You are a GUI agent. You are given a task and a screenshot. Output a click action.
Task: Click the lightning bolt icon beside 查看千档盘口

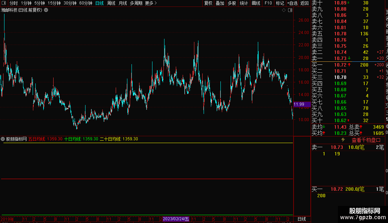point(343,140)
